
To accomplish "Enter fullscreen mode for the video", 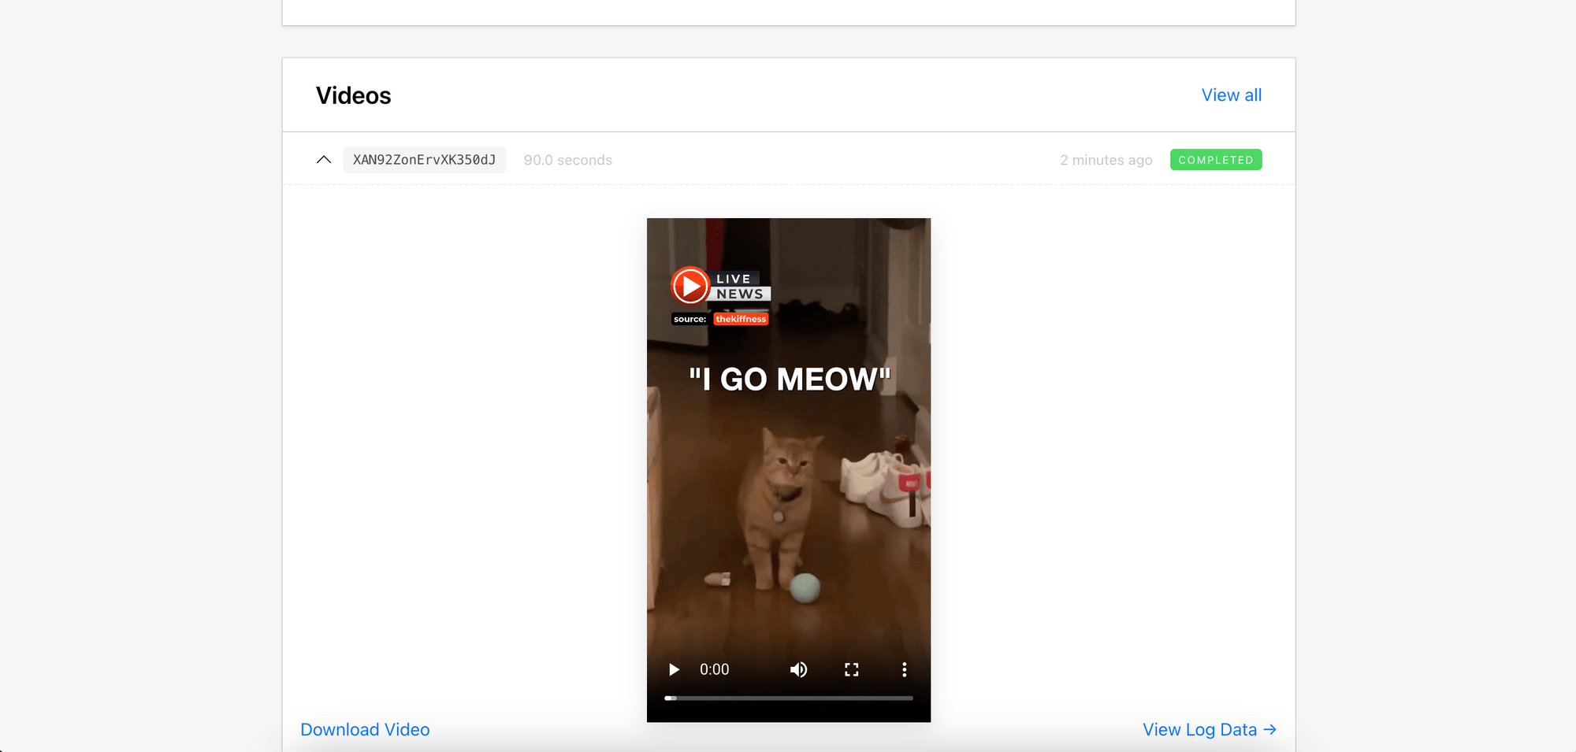I will 851,669.
